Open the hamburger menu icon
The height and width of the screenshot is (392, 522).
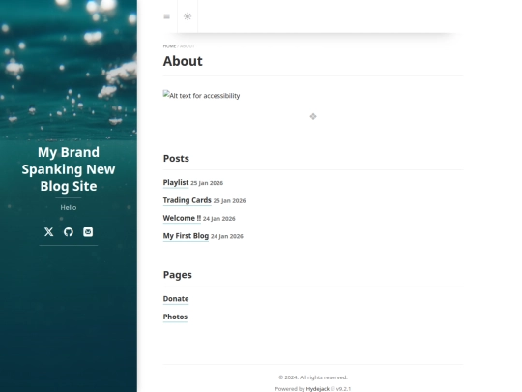coord(167,16)
